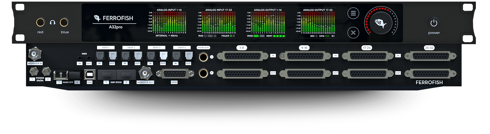This screenshot has height=134, width=490.
Task: Click the MIDI IN port
Action: point(79,58)
